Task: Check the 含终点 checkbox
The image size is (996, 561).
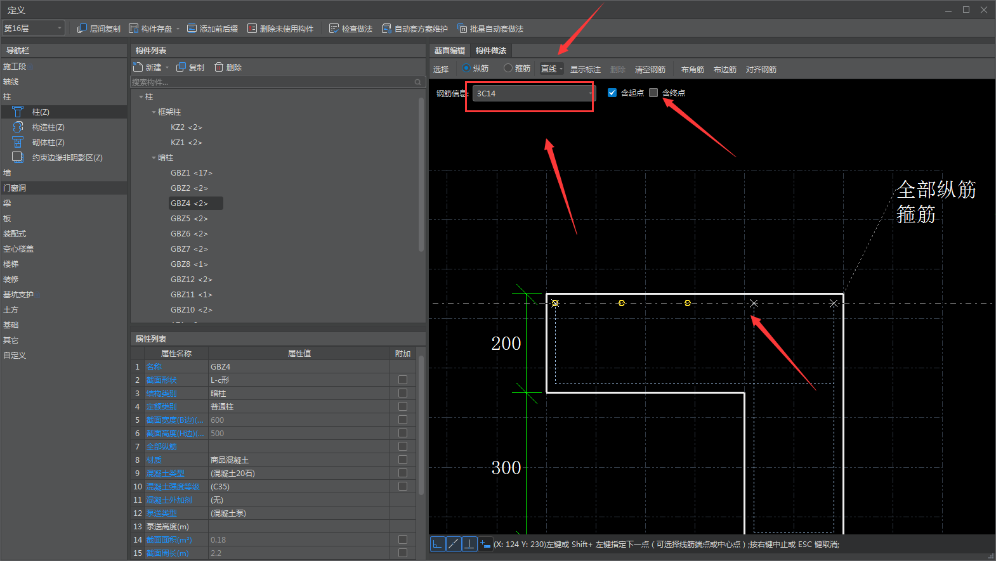Action: [x=653, y=93]
